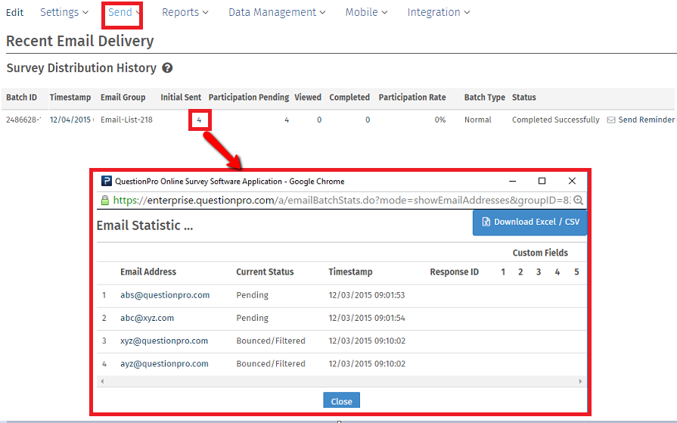Expand the Send dropdown menu
Image resolution: width=677 pixels, height=423 pixels.
pos(123,12)
